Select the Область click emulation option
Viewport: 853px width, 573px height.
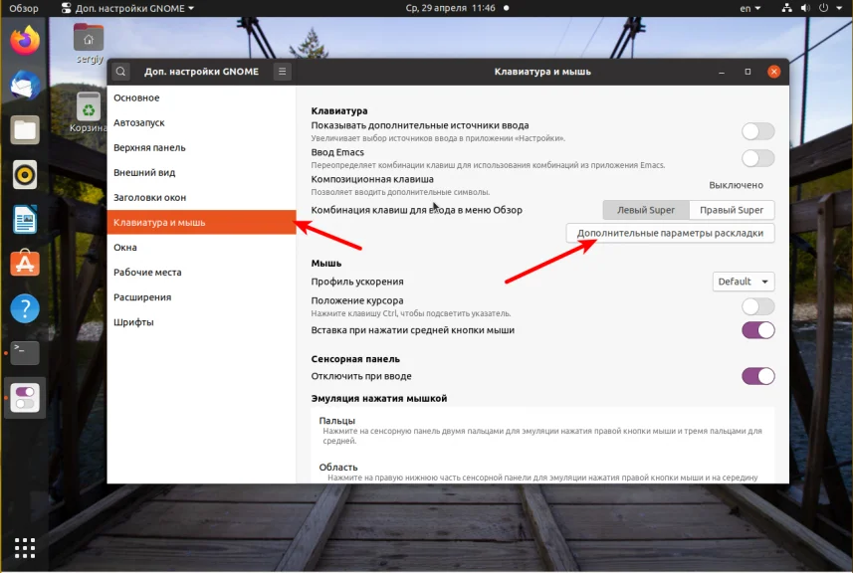pyautogui.click(x=542, y=472)
